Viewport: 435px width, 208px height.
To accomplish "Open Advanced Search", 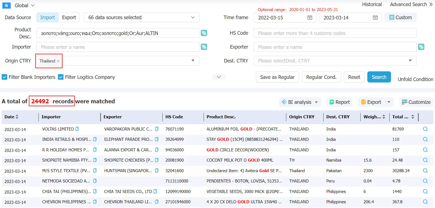I will click(x=411, y=4).
